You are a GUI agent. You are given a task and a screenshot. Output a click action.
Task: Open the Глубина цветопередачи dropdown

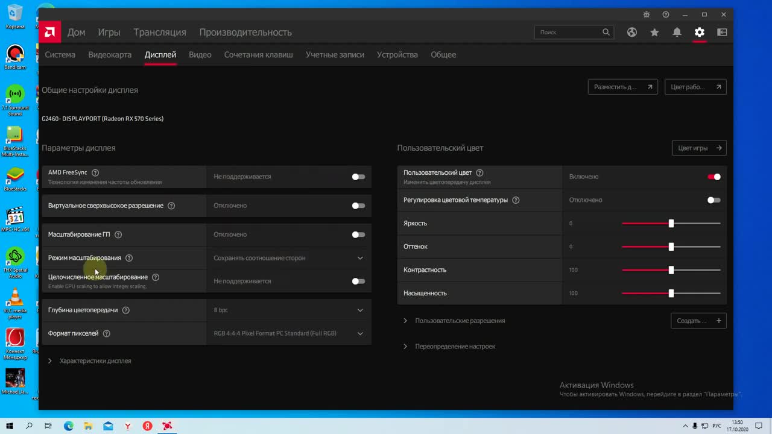coord(360,310)
